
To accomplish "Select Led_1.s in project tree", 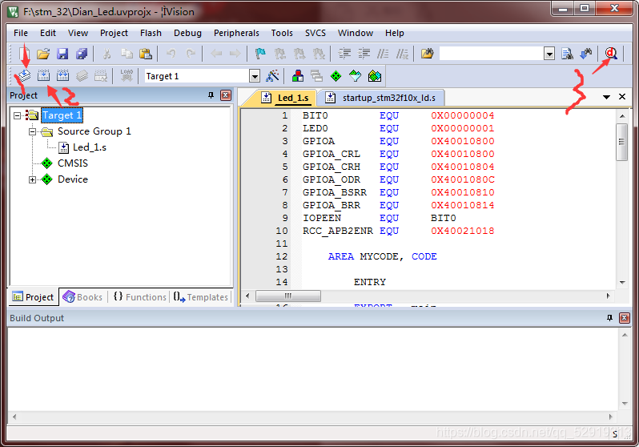I will pos(89,147).
